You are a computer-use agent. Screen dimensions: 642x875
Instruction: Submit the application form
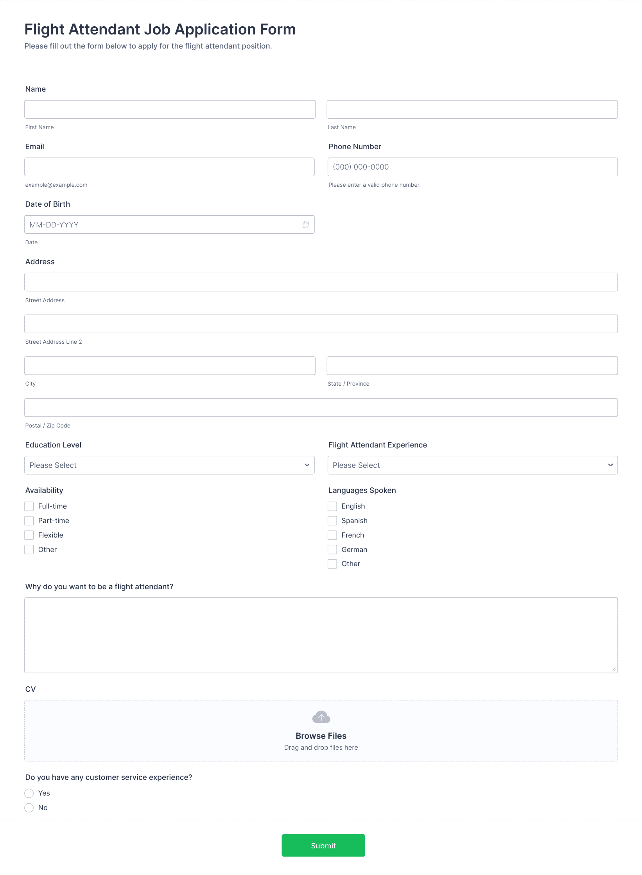pos(323,846)
